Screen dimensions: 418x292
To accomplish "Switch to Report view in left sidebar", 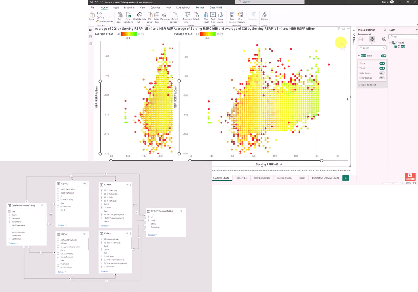I will [90, 30].
